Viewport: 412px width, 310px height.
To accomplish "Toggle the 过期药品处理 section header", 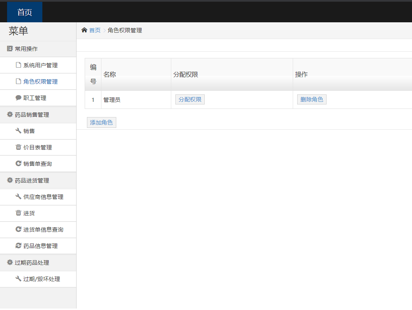I will pos(32,262).
